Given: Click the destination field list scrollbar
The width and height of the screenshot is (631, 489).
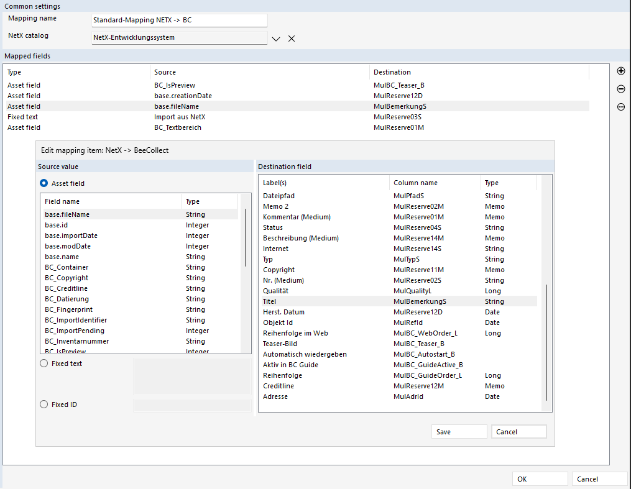Looking at the screenshot, I should click(x=546, y=342).
